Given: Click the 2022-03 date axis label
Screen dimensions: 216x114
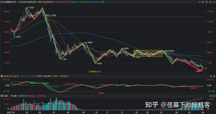Looking at the screenshot, I should click(x=10, y=112).
